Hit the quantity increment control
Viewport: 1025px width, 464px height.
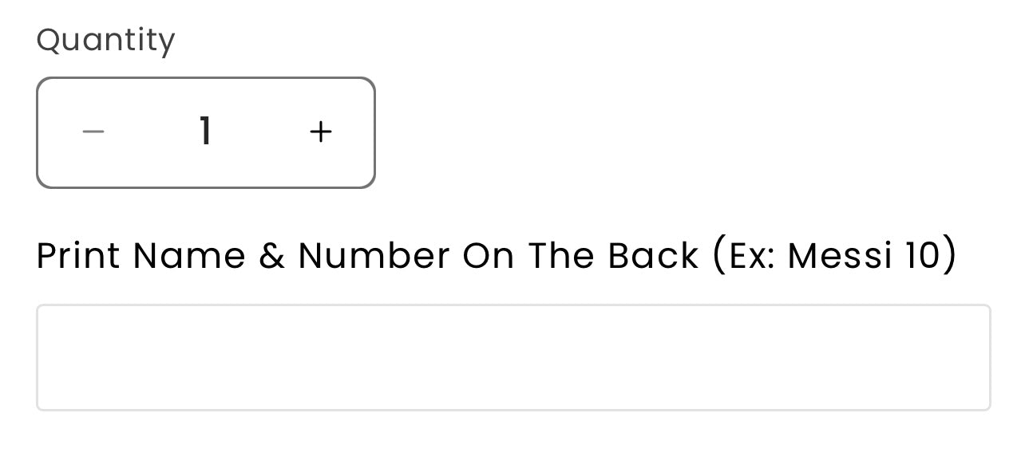[x=320, y=132]
